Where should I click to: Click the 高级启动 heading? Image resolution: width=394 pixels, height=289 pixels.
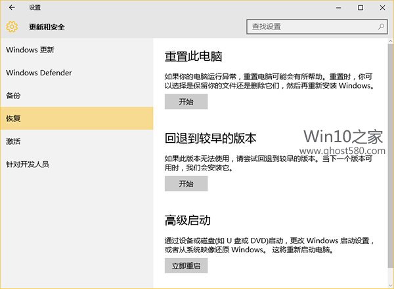[187, 220]
